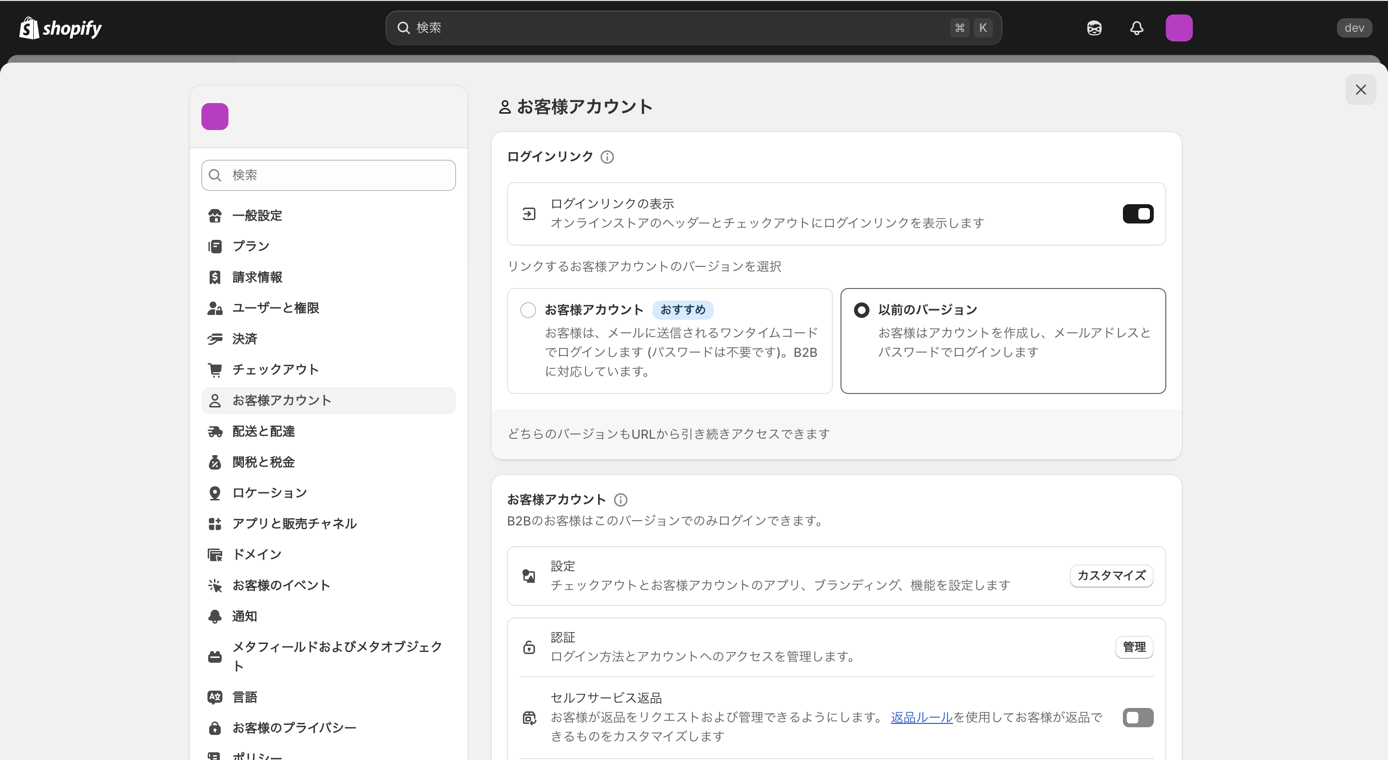Open アプリと販売チャネル settings
This screenshot has height=760, width=1388.
tap(328, 524)
